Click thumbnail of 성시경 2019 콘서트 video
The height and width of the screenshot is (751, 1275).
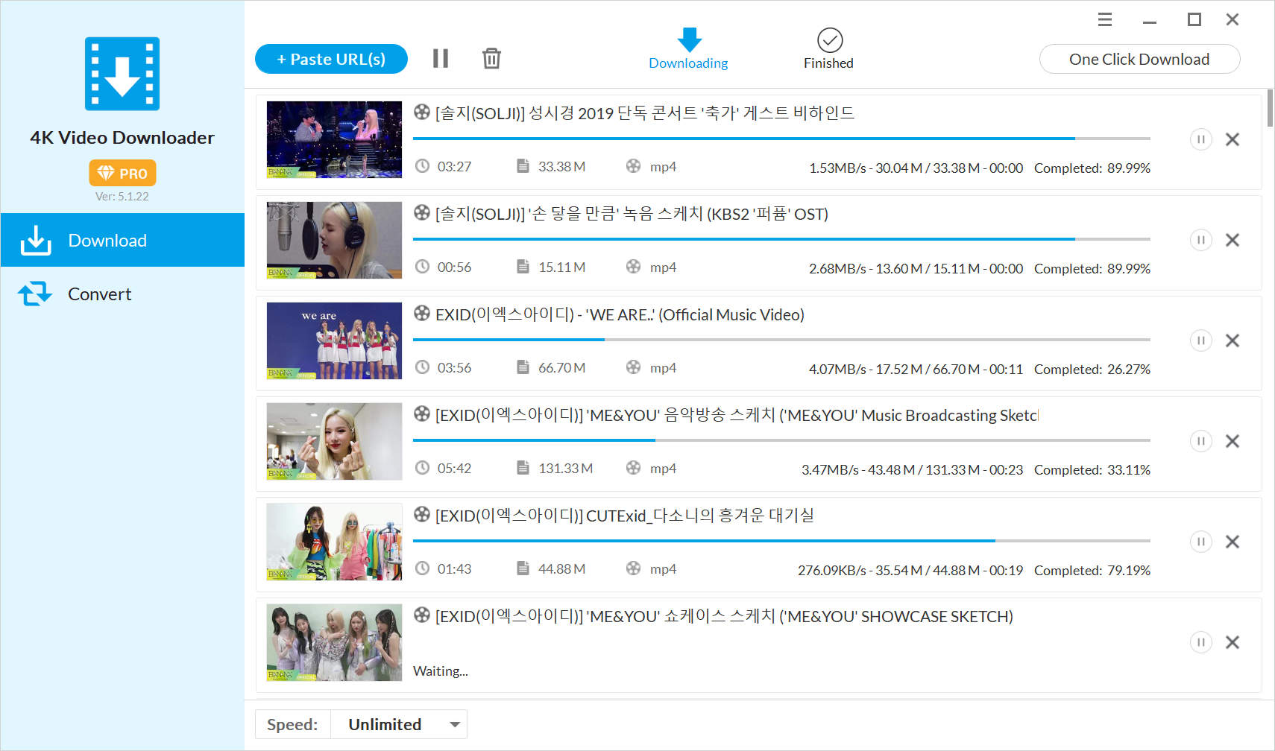coord(334,139)
